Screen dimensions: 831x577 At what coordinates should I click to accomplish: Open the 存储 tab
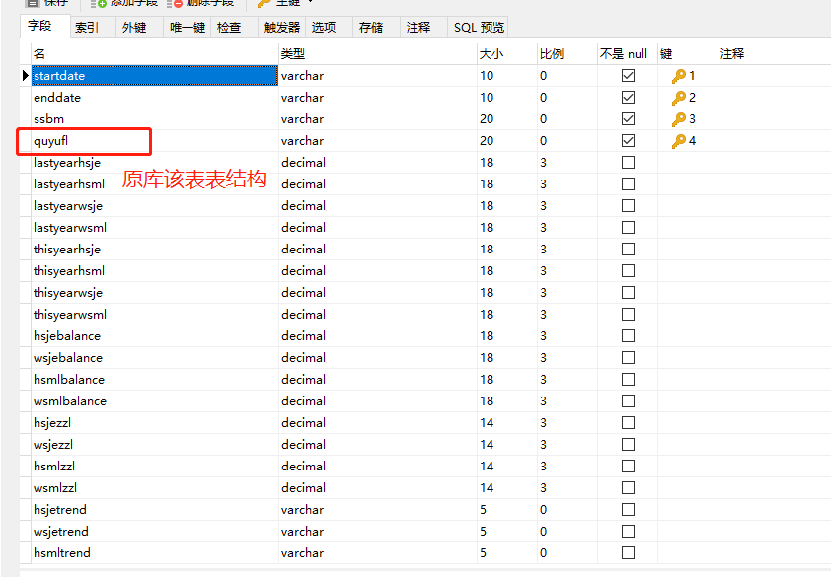376,27
